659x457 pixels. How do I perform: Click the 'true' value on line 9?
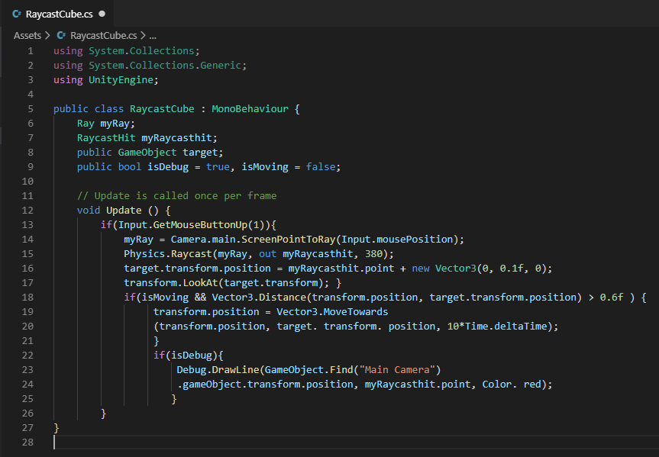218,167
